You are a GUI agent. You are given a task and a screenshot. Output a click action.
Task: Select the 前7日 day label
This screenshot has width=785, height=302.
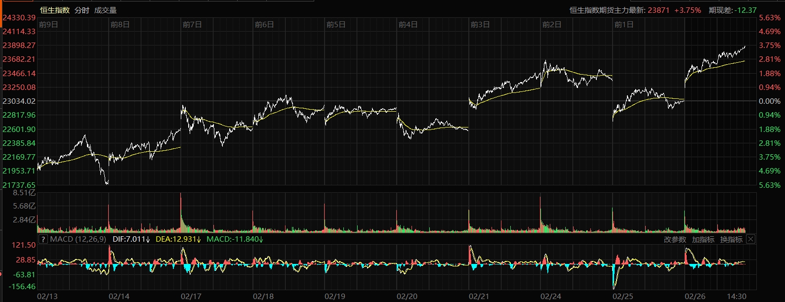[192, 24]
